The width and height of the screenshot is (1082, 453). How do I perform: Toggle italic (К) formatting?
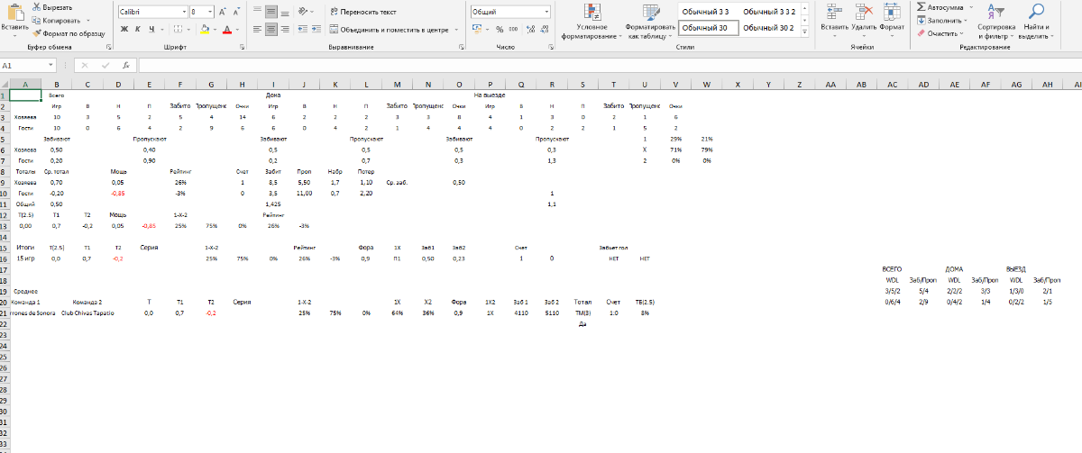138,29
